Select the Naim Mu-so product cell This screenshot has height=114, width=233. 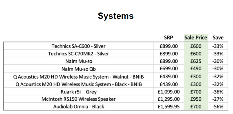point(78,61)
